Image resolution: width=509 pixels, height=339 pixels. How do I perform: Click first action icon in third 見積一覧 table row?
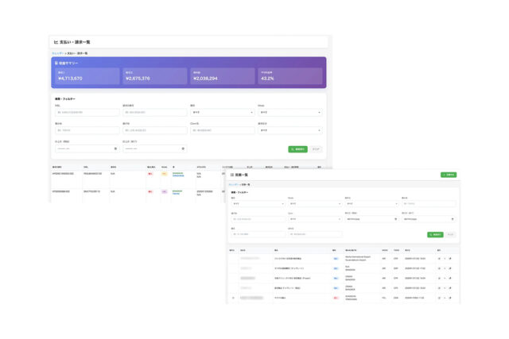[439, 278]
